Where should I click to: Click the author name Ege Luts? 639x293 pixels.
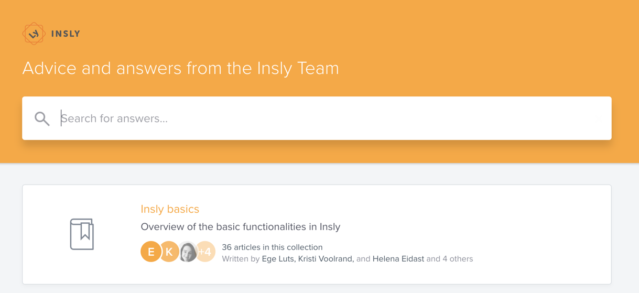(x=279, y=259)
